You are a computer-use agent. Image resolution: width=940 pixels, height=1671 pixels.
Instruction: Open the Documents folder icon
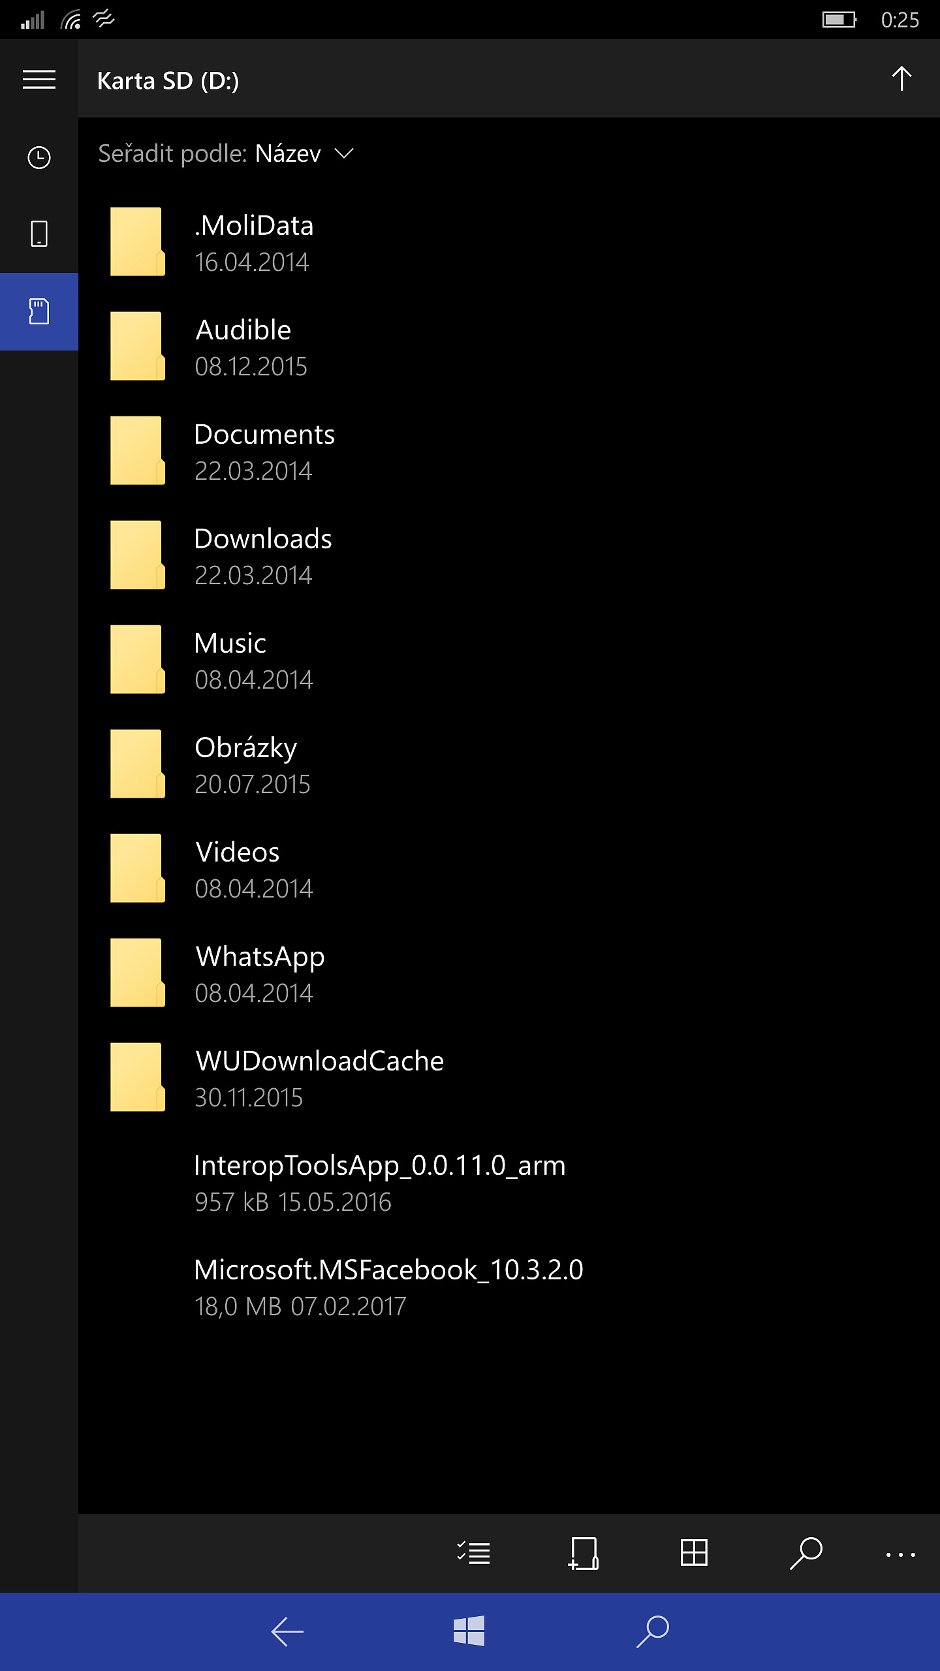137,450
